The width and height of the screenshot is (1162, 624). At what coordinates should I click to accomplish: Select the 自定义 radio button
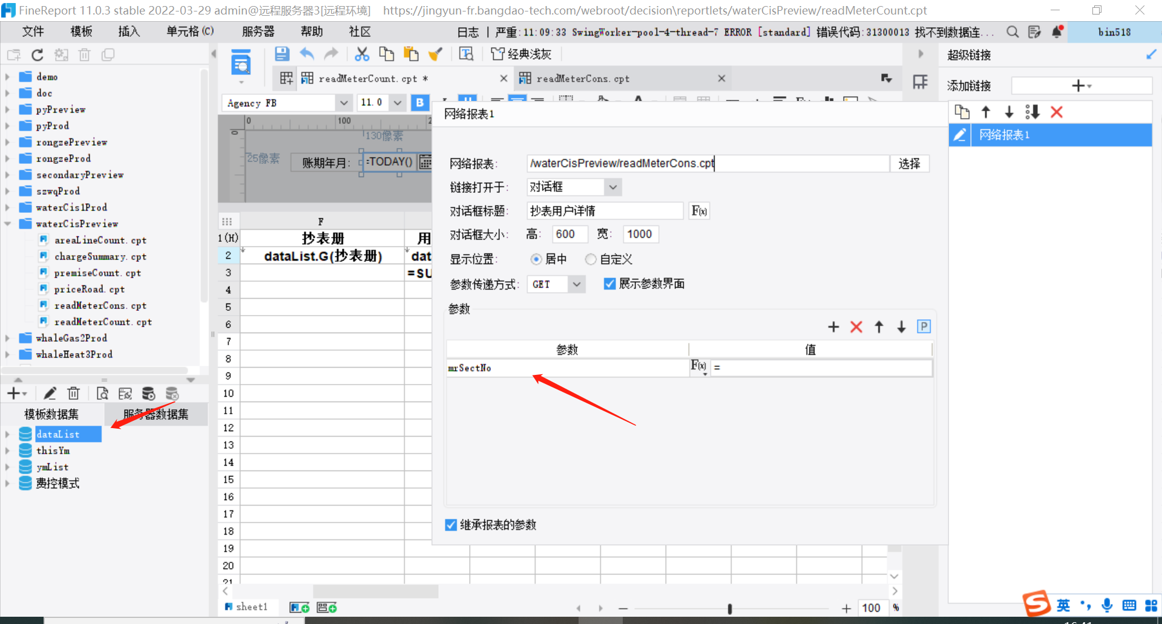[x=591, y=259]
